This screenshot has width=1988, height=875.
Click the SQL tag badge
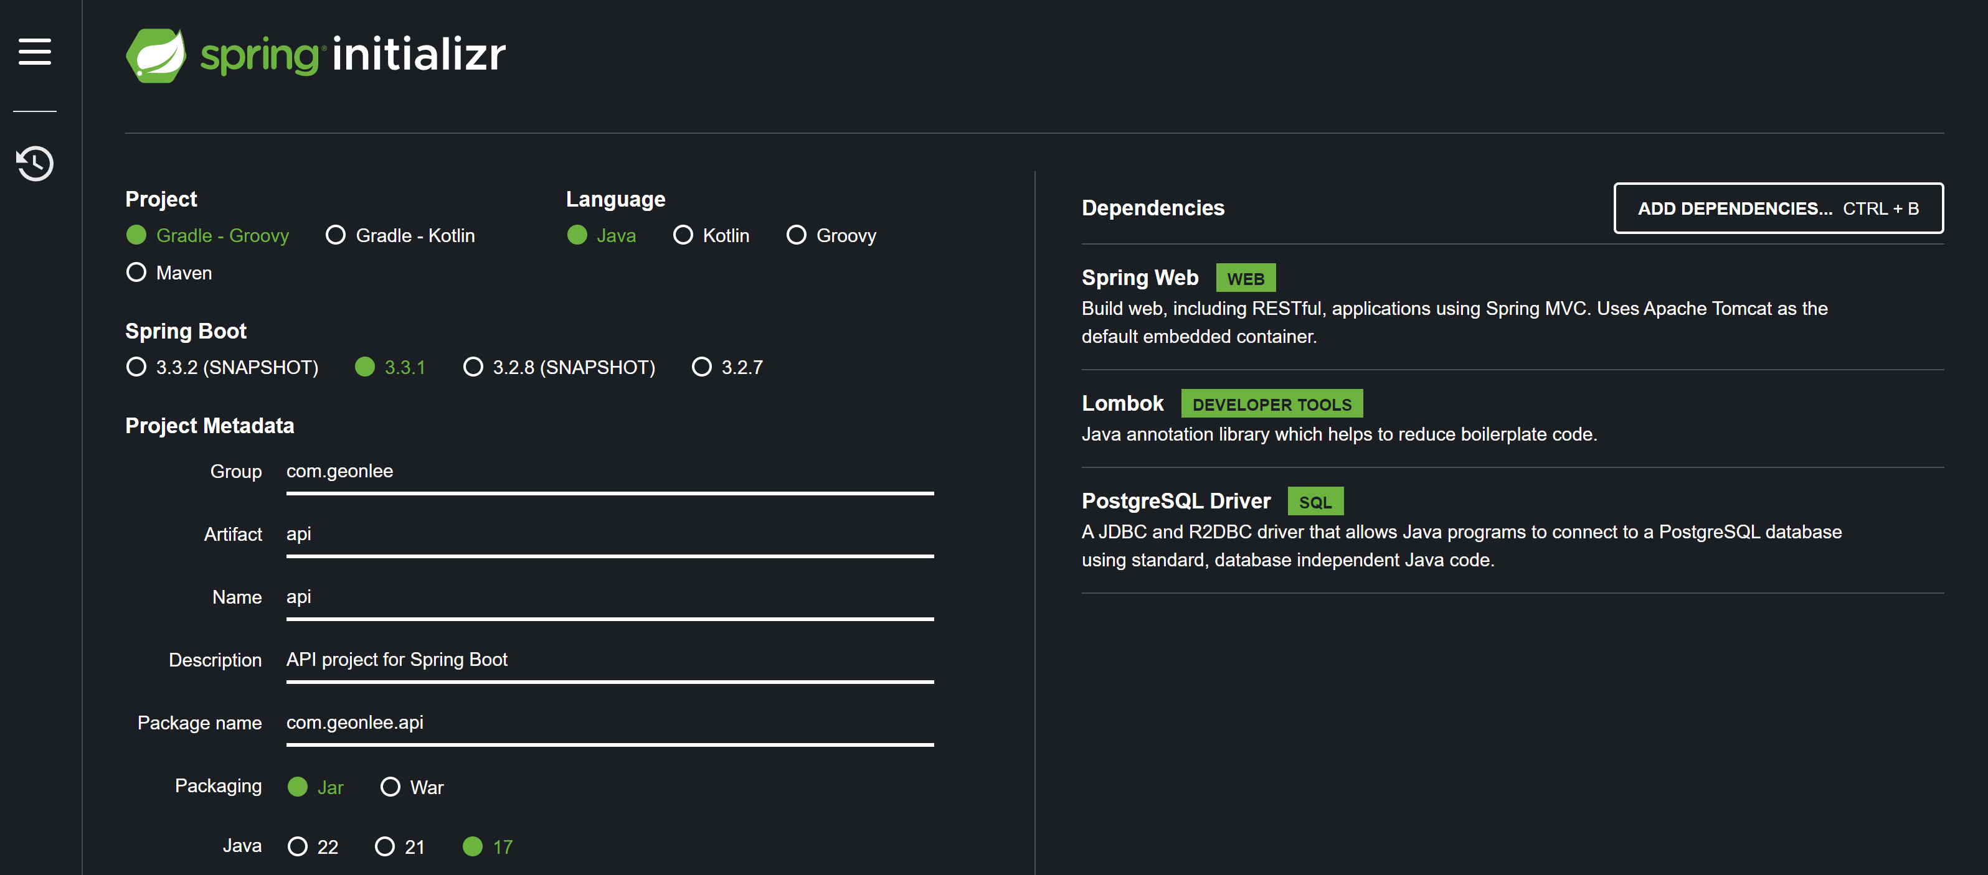coord(1314,502)
